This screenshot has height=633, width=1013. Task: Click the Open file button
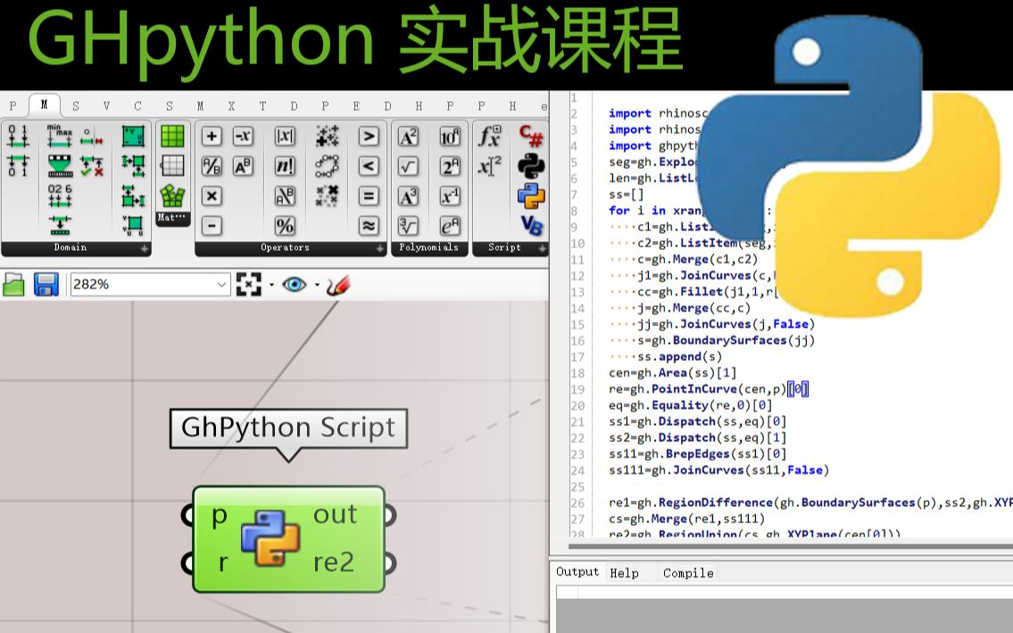14,284
